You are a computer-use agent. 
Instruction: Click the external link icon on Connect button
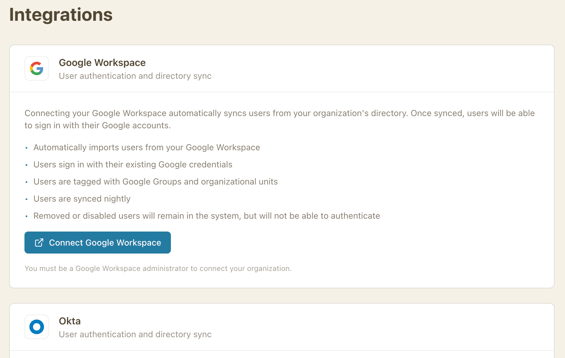[x=38, y=242]
